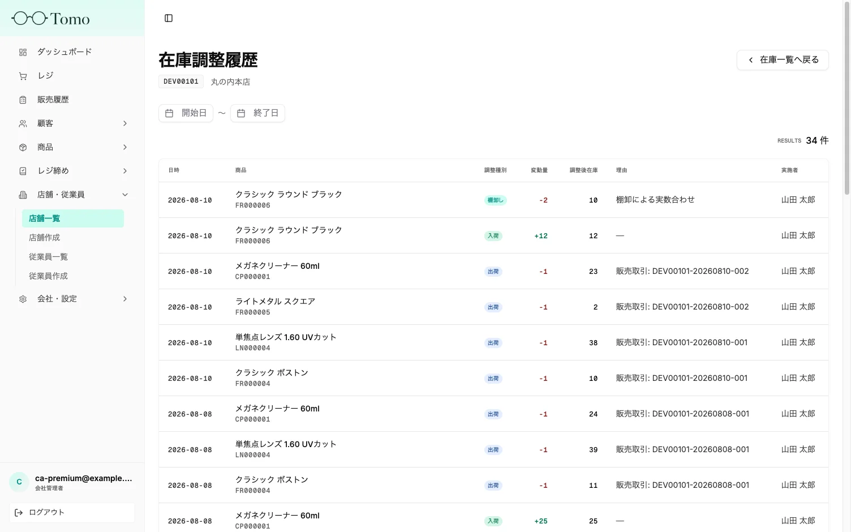851x532 pixels.
Task: Click the ダッシュボード grid icon
Action: pos(23,52)
